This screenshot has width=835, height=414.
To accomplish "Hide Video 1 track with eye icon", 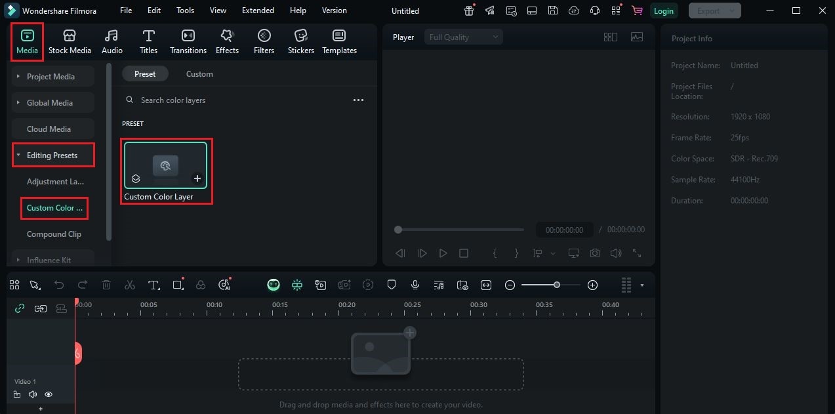I will [x=49, y=394].
